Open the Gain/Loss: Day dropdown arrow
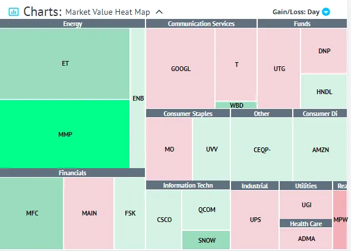This screenshot has height=251, width=351. click(x=325, y=12)
